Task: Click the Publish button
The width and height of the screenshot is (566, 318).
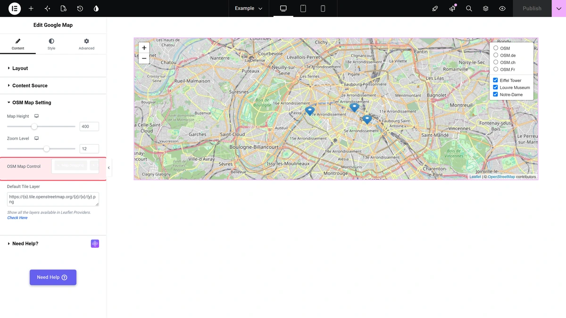Action: [x=532, y=8]
